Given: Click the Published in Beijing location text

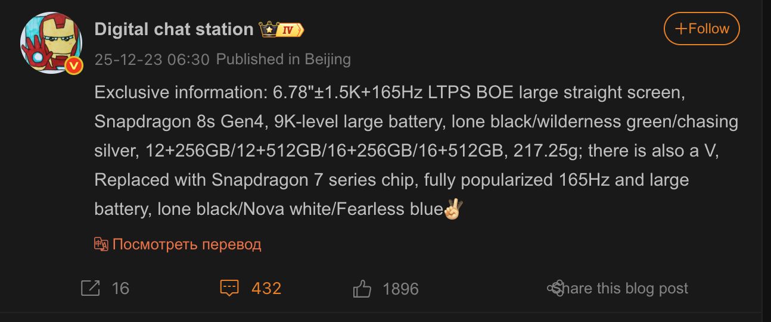Looking at the screenshot, I should tap(283, 60).
